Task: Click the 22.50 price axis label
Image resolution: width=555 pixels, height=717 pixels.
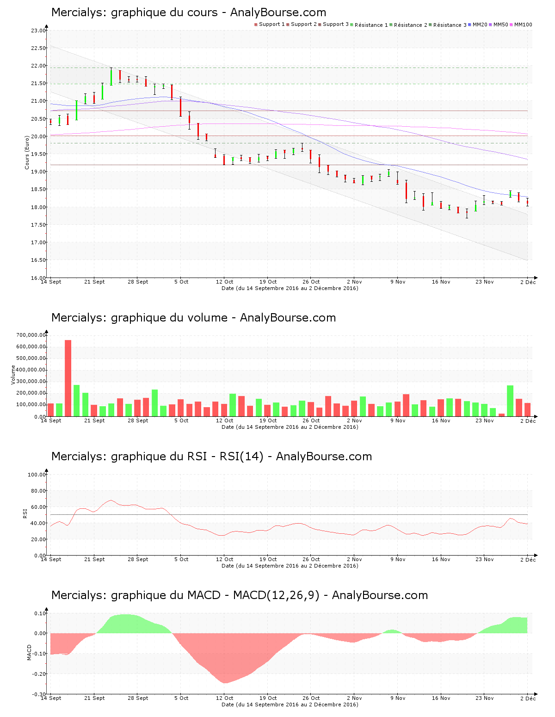Action: [x=38, y=48]
